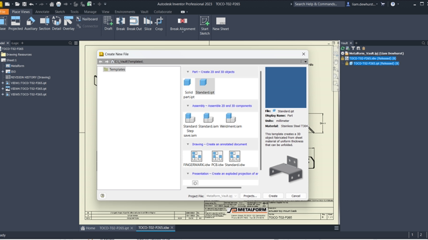This screenshot has width=428, height=240.
Task: Open the Environments ribbon tab
Action: 125,12
